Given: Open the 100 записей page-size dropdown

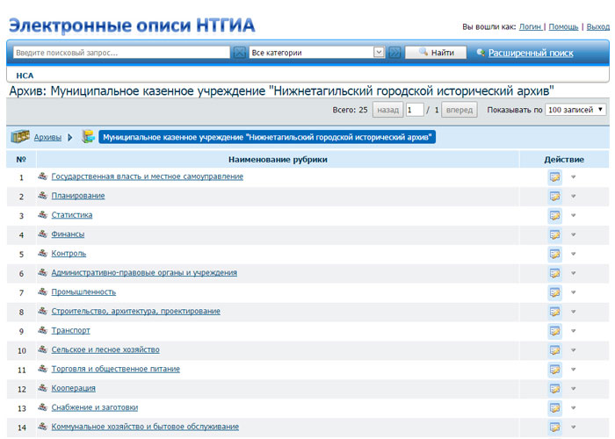Looking at the screenshot, I should [575, 110].
